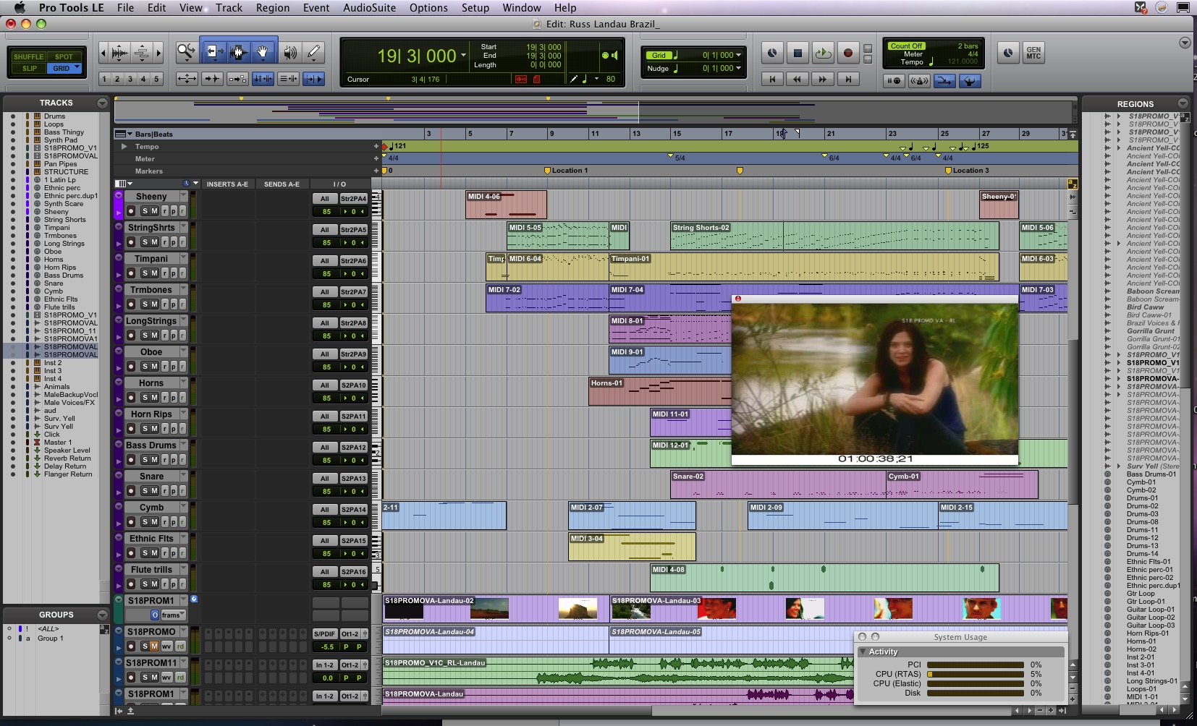Click the Rewind transport button
Screen dimensions: 1197x726
click(798, 80)
